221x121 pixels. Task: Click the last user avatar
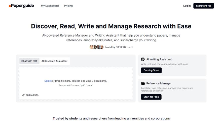tap(102, 47)
